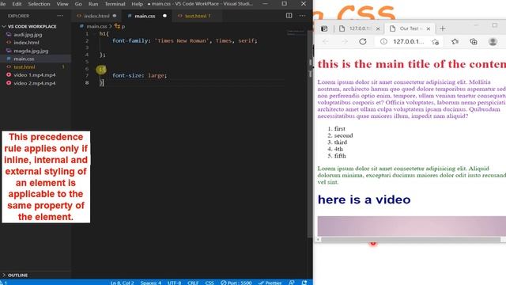Open the Explorer more actions ellipsis
Viewport: 506px width, 285px height.
tap(60, 16)
